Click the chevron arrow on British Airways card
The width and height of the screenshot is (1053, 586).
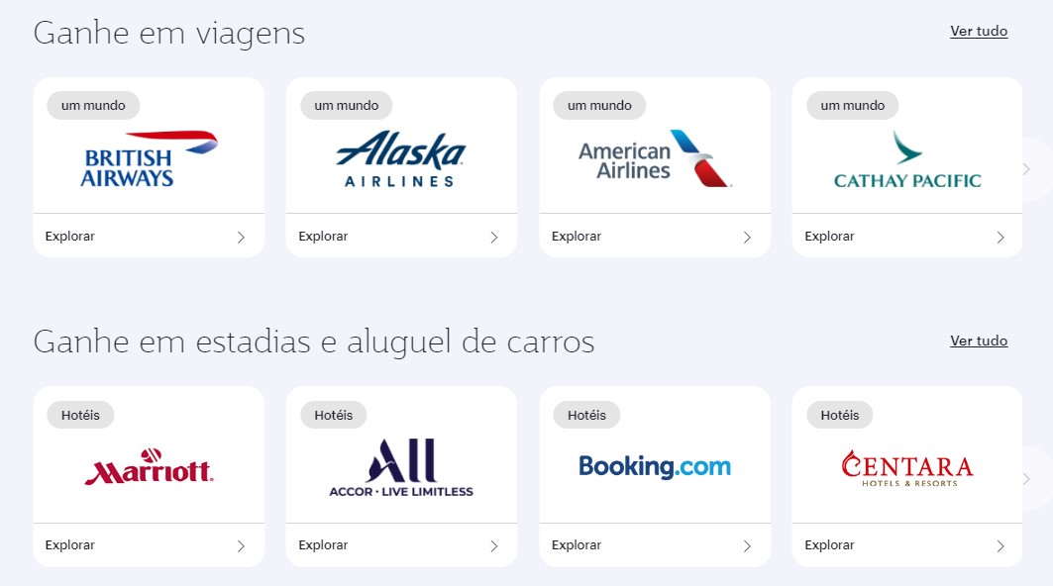(241, 238)
